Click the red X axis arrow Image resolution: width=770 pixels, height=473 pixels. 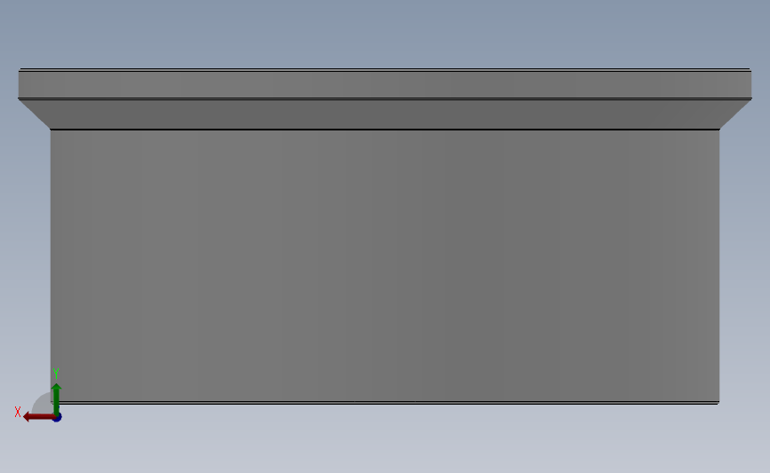click(38, 417)
